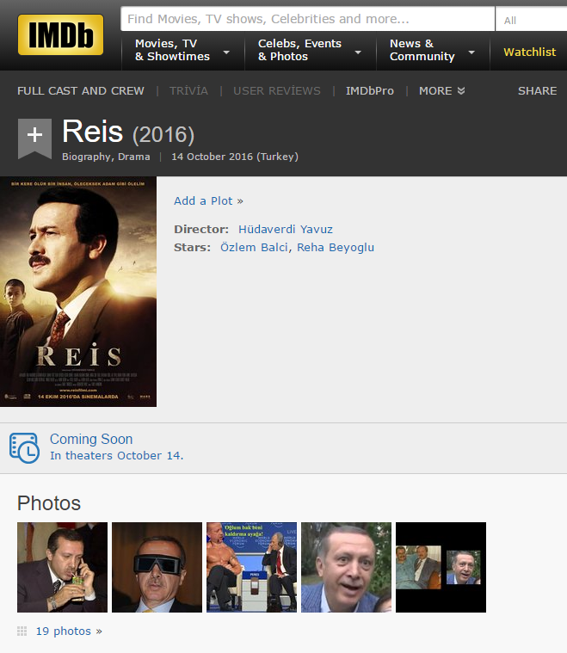Select the USER REVIEWS tab
This screenshot has height=653, width=567.
click(277, 91)
